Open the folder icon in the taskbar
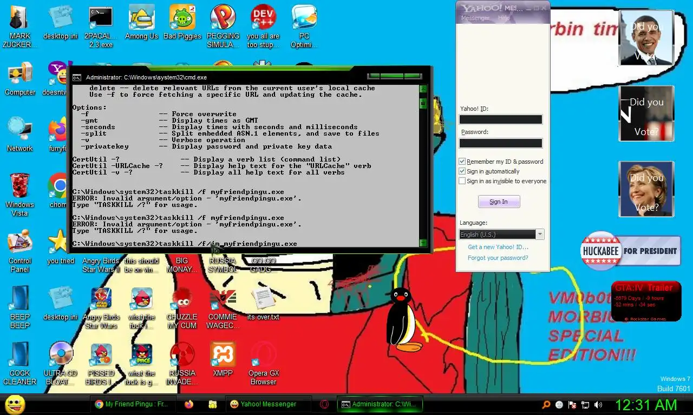The width and height of the screenshot is (693, 415). point(213,404)
